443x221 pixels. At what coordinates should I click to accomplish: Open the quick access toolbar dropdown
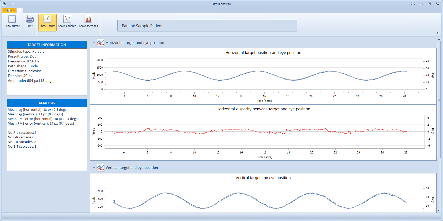point(13,4)
